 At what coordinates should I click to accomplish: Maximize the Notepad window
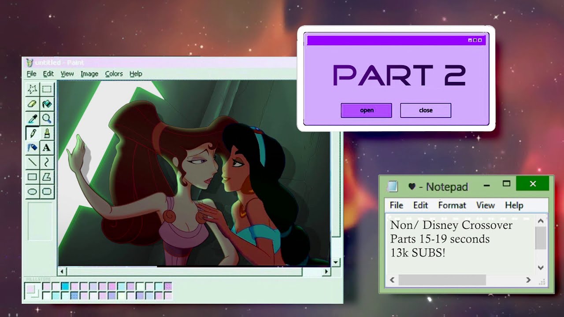click(506, 184)
